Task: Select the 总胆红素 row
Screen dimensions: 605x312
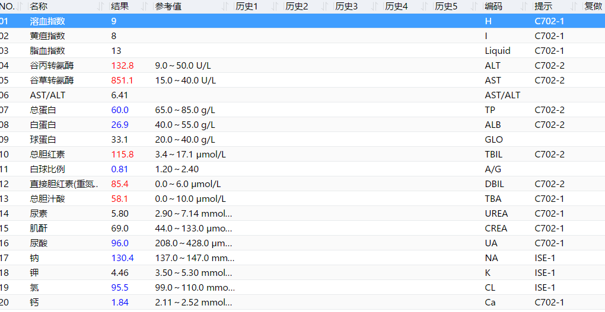Action: 47,154
